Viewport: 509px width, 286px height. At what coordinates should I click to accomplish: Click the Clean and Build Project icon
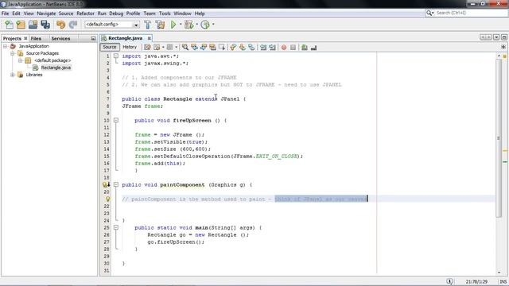[x=160, y=25]
